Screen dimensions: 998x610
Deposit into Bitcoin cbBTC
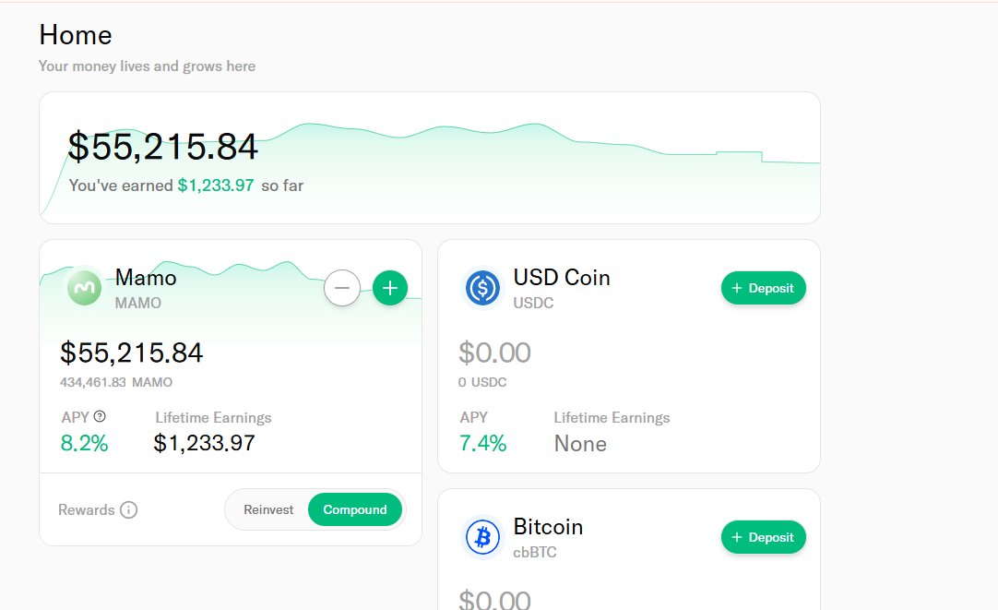pos(763,537)
